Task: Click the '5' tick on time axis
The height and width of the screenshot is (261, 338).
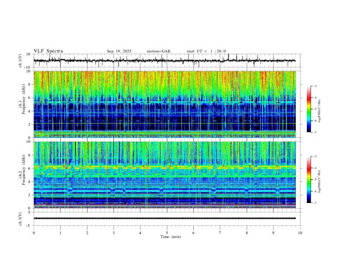Action: coord(167,233)
